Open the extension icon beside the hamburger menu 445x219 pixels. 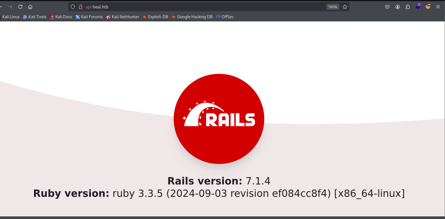coord(428,6)
